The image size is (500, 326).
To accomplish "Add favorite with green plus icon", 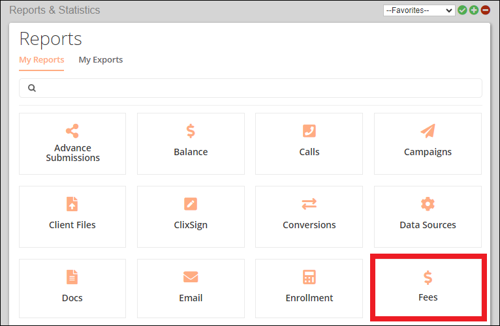I will point(474,10).
